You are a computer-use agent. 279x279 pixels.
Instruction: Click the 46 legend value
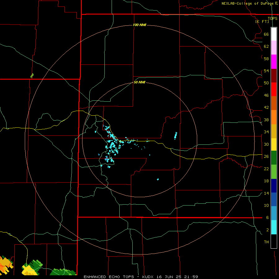pyautogui.click(x=266, y=95)
